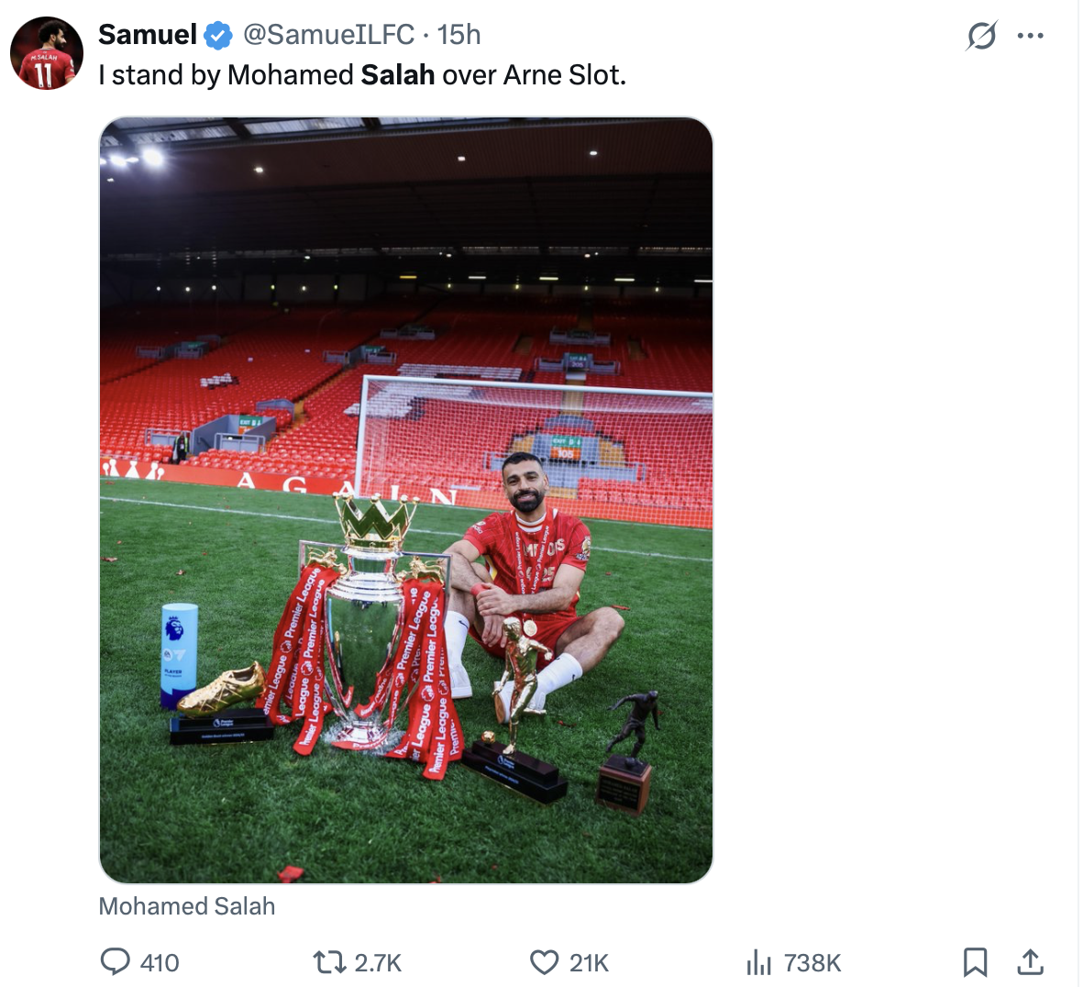Click the 738K views count
Image resolution: width=1083 pixels, height=987 pixels.
[x=812, y=963]
